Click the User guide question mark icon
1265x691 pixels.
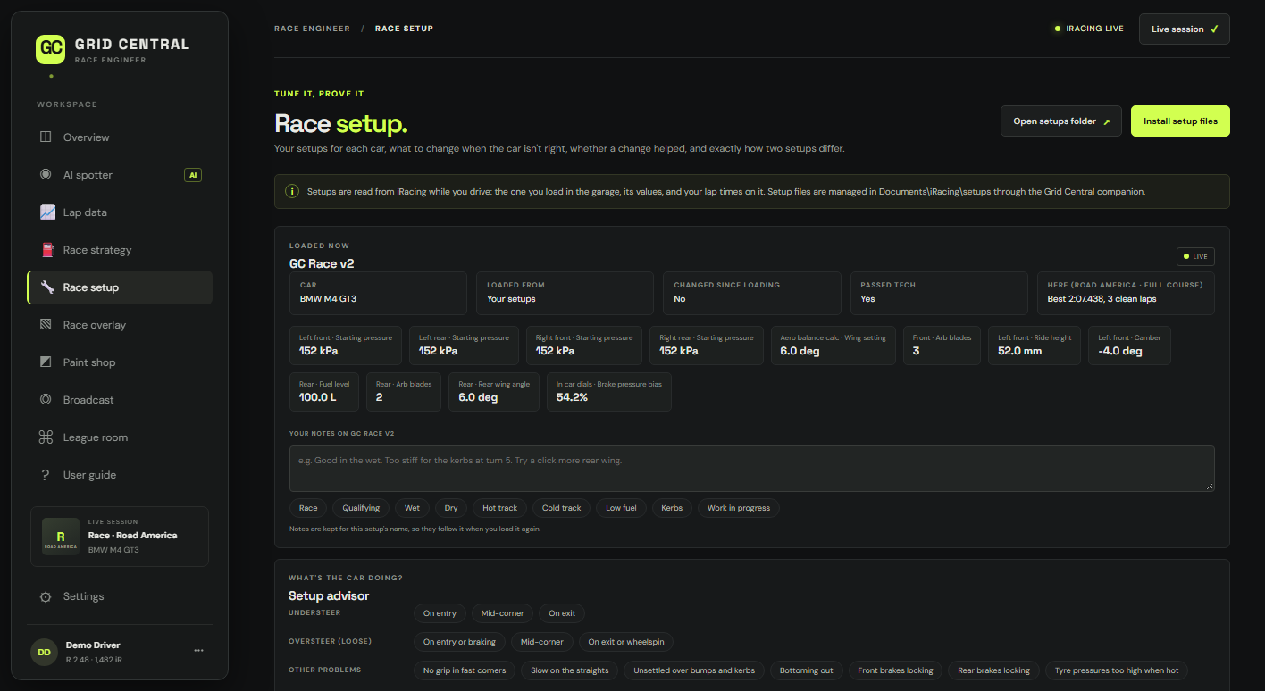click(x=46, y=475)
